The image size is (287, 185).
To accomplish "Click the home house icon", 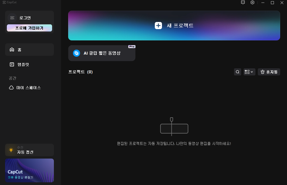I will pyautogui.click(x=12, y=50).
